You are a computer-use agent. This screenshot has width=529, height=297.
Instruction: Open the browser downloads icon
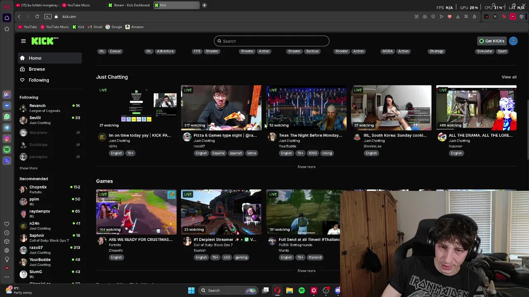pyautogui.click(x=458, y=16)
